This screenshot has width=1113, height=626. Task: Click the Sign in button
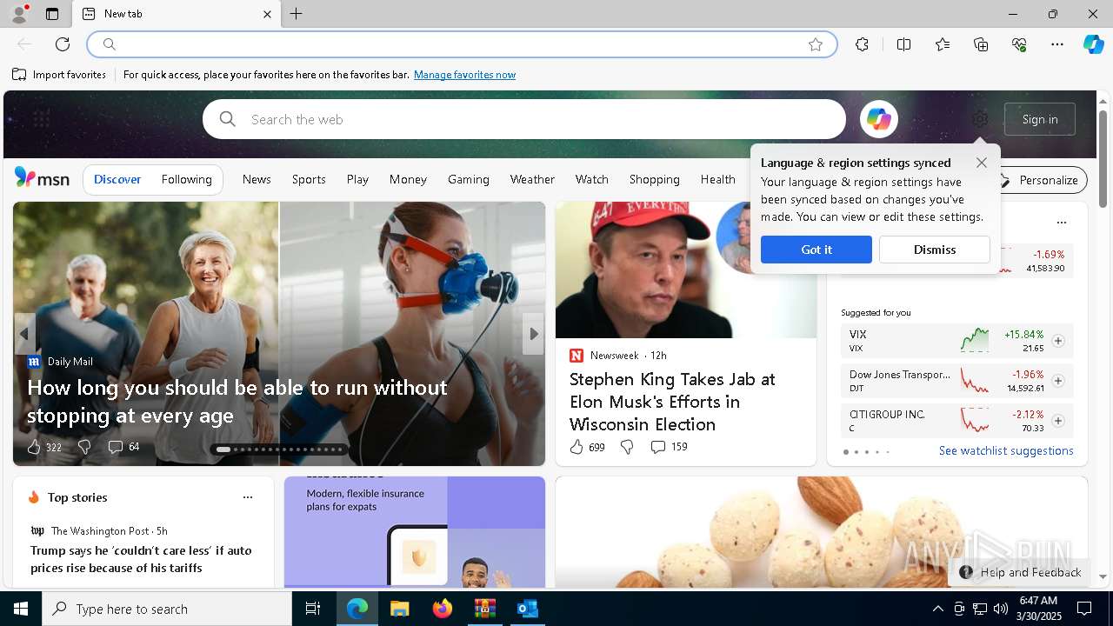1040,119
